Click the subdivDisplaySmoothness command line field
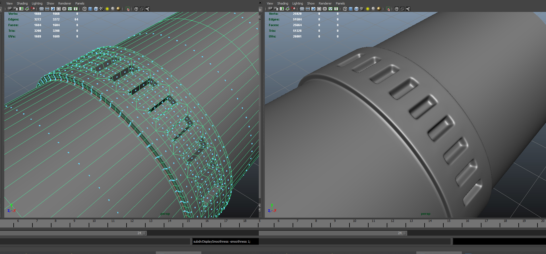The width and height of the screenshot is (546, 254). pyautogui.click(x=225, y=241)
